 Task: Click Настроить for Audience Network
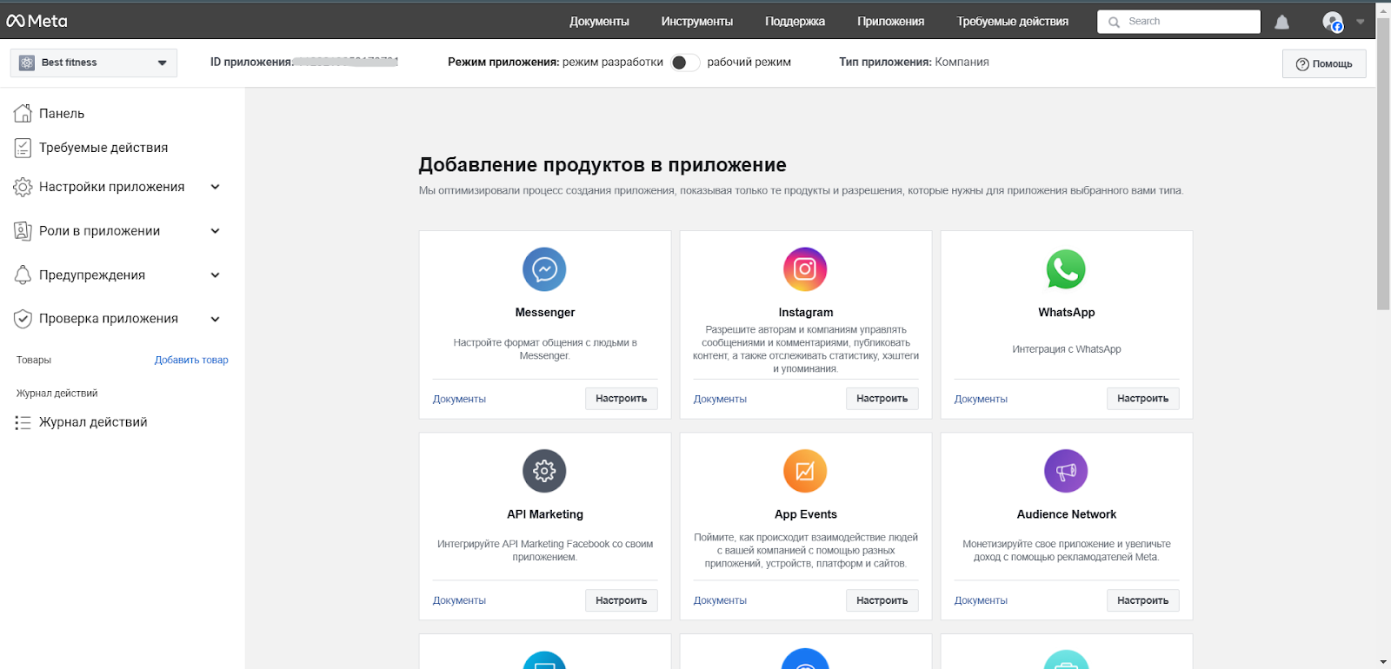pos(1143,600)
